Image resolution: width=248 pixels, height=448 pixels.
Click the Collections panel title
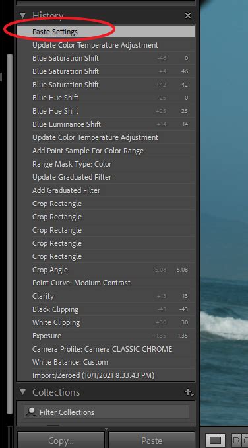pyautogui.click(x=56, y=392)
